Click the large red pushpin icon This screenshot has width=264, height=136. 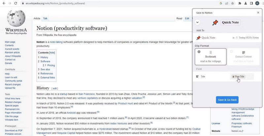pos(215,22)
